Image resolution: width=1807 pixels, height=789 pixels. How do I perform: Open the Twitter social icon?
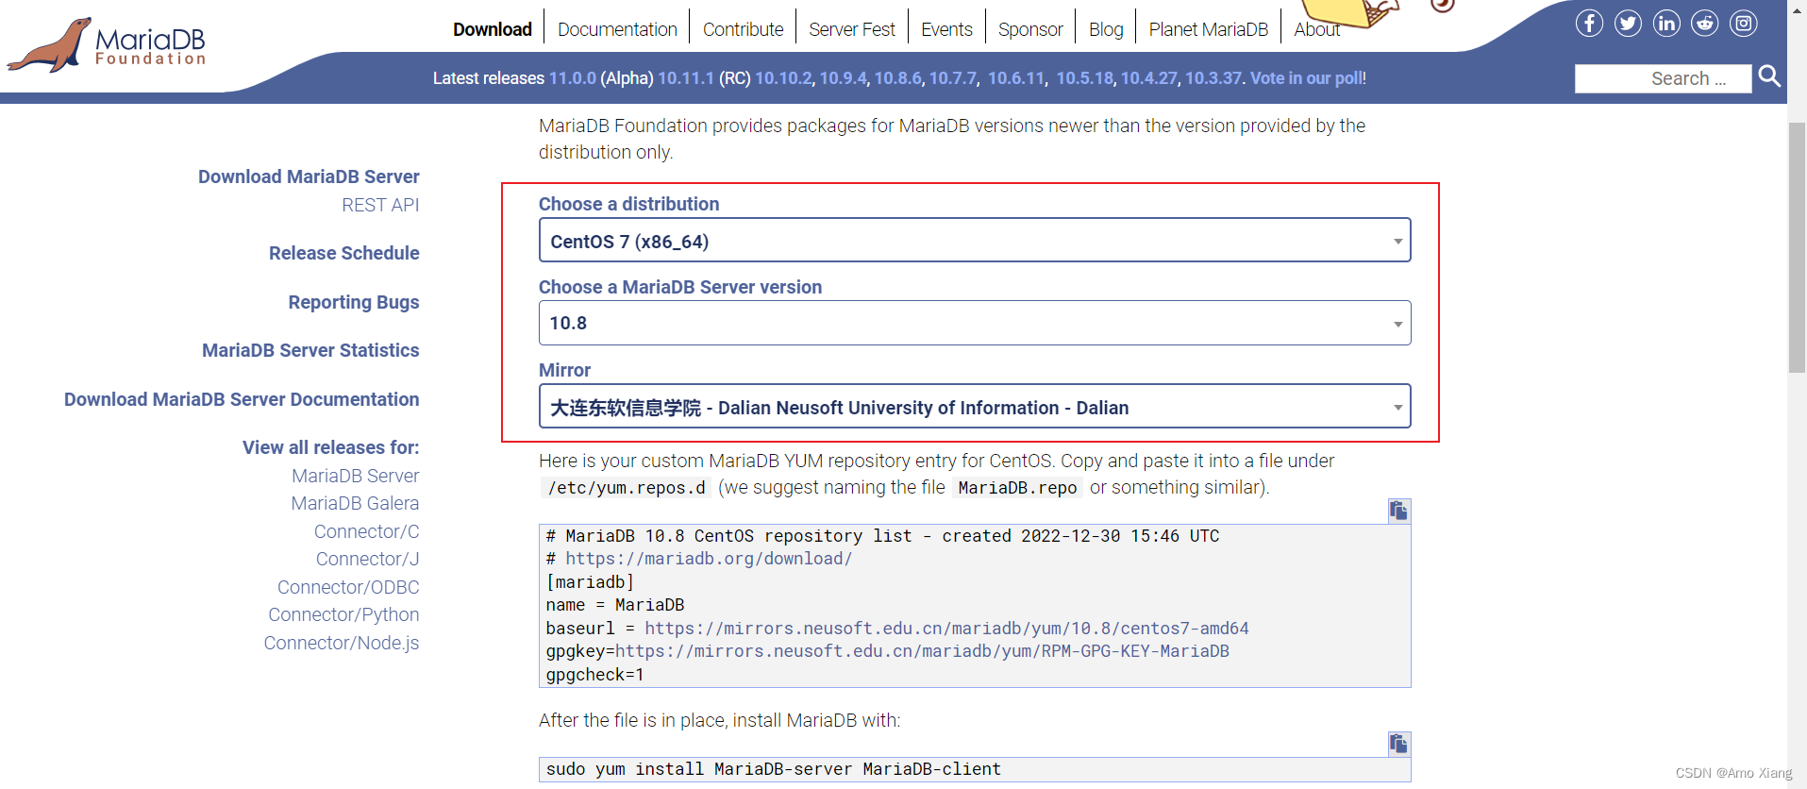(x=1628, y=24)
